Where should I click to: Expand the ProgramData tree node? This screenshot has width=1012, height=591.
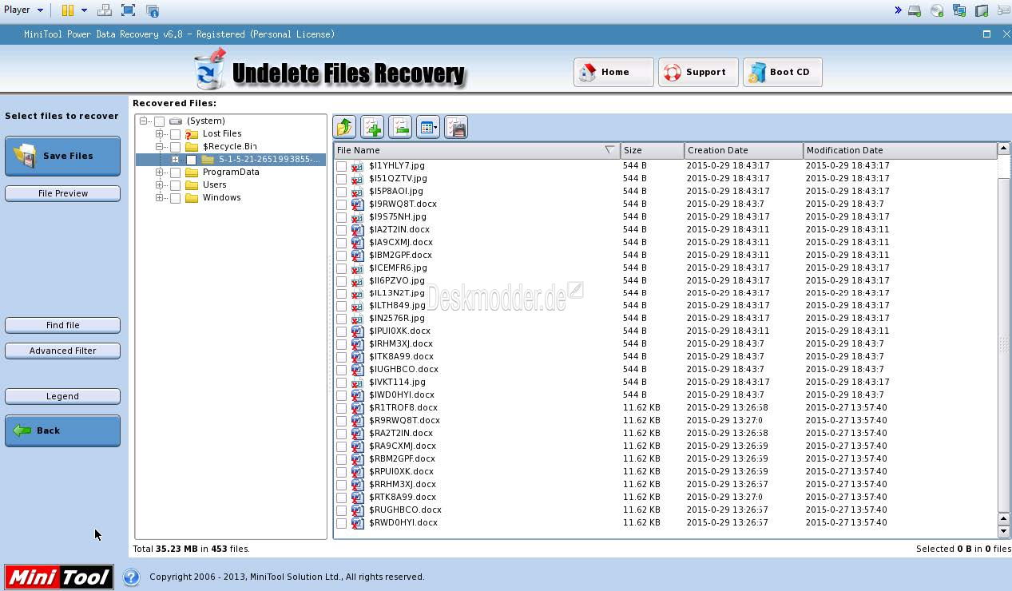point(160,173)
